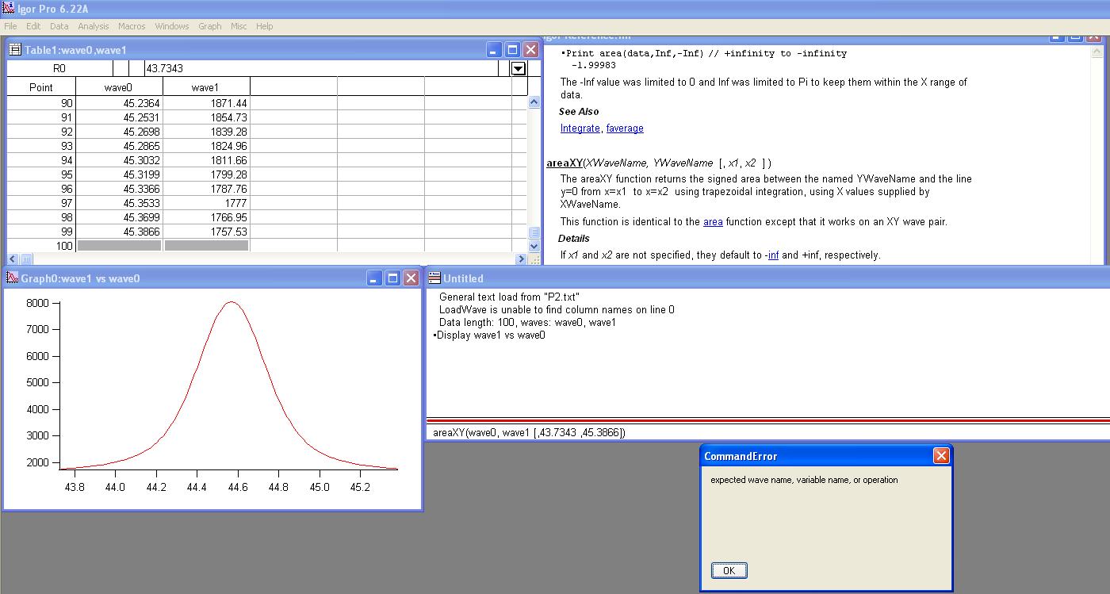1110x594 pixels.
Task: Open the table entry dropdown arrow next to 43.7343
Action: 519,68
